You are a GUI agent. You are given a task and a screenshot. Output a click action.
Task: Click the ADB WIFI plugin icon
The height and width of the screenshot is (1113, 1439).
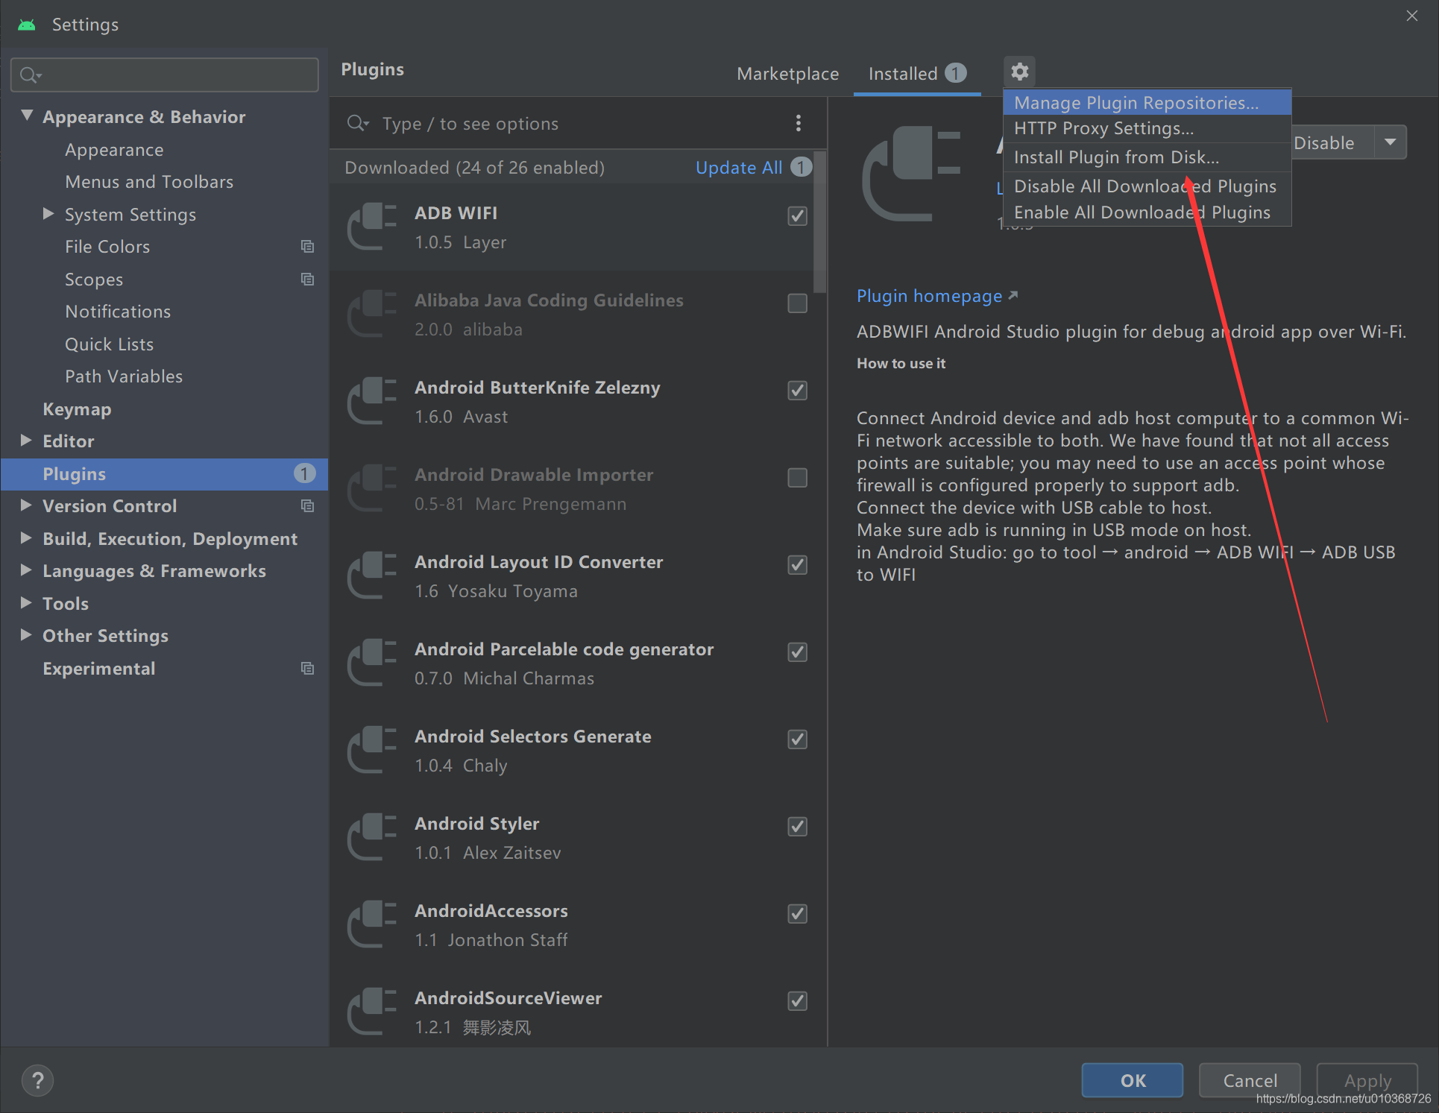click(x=371, y=227)
